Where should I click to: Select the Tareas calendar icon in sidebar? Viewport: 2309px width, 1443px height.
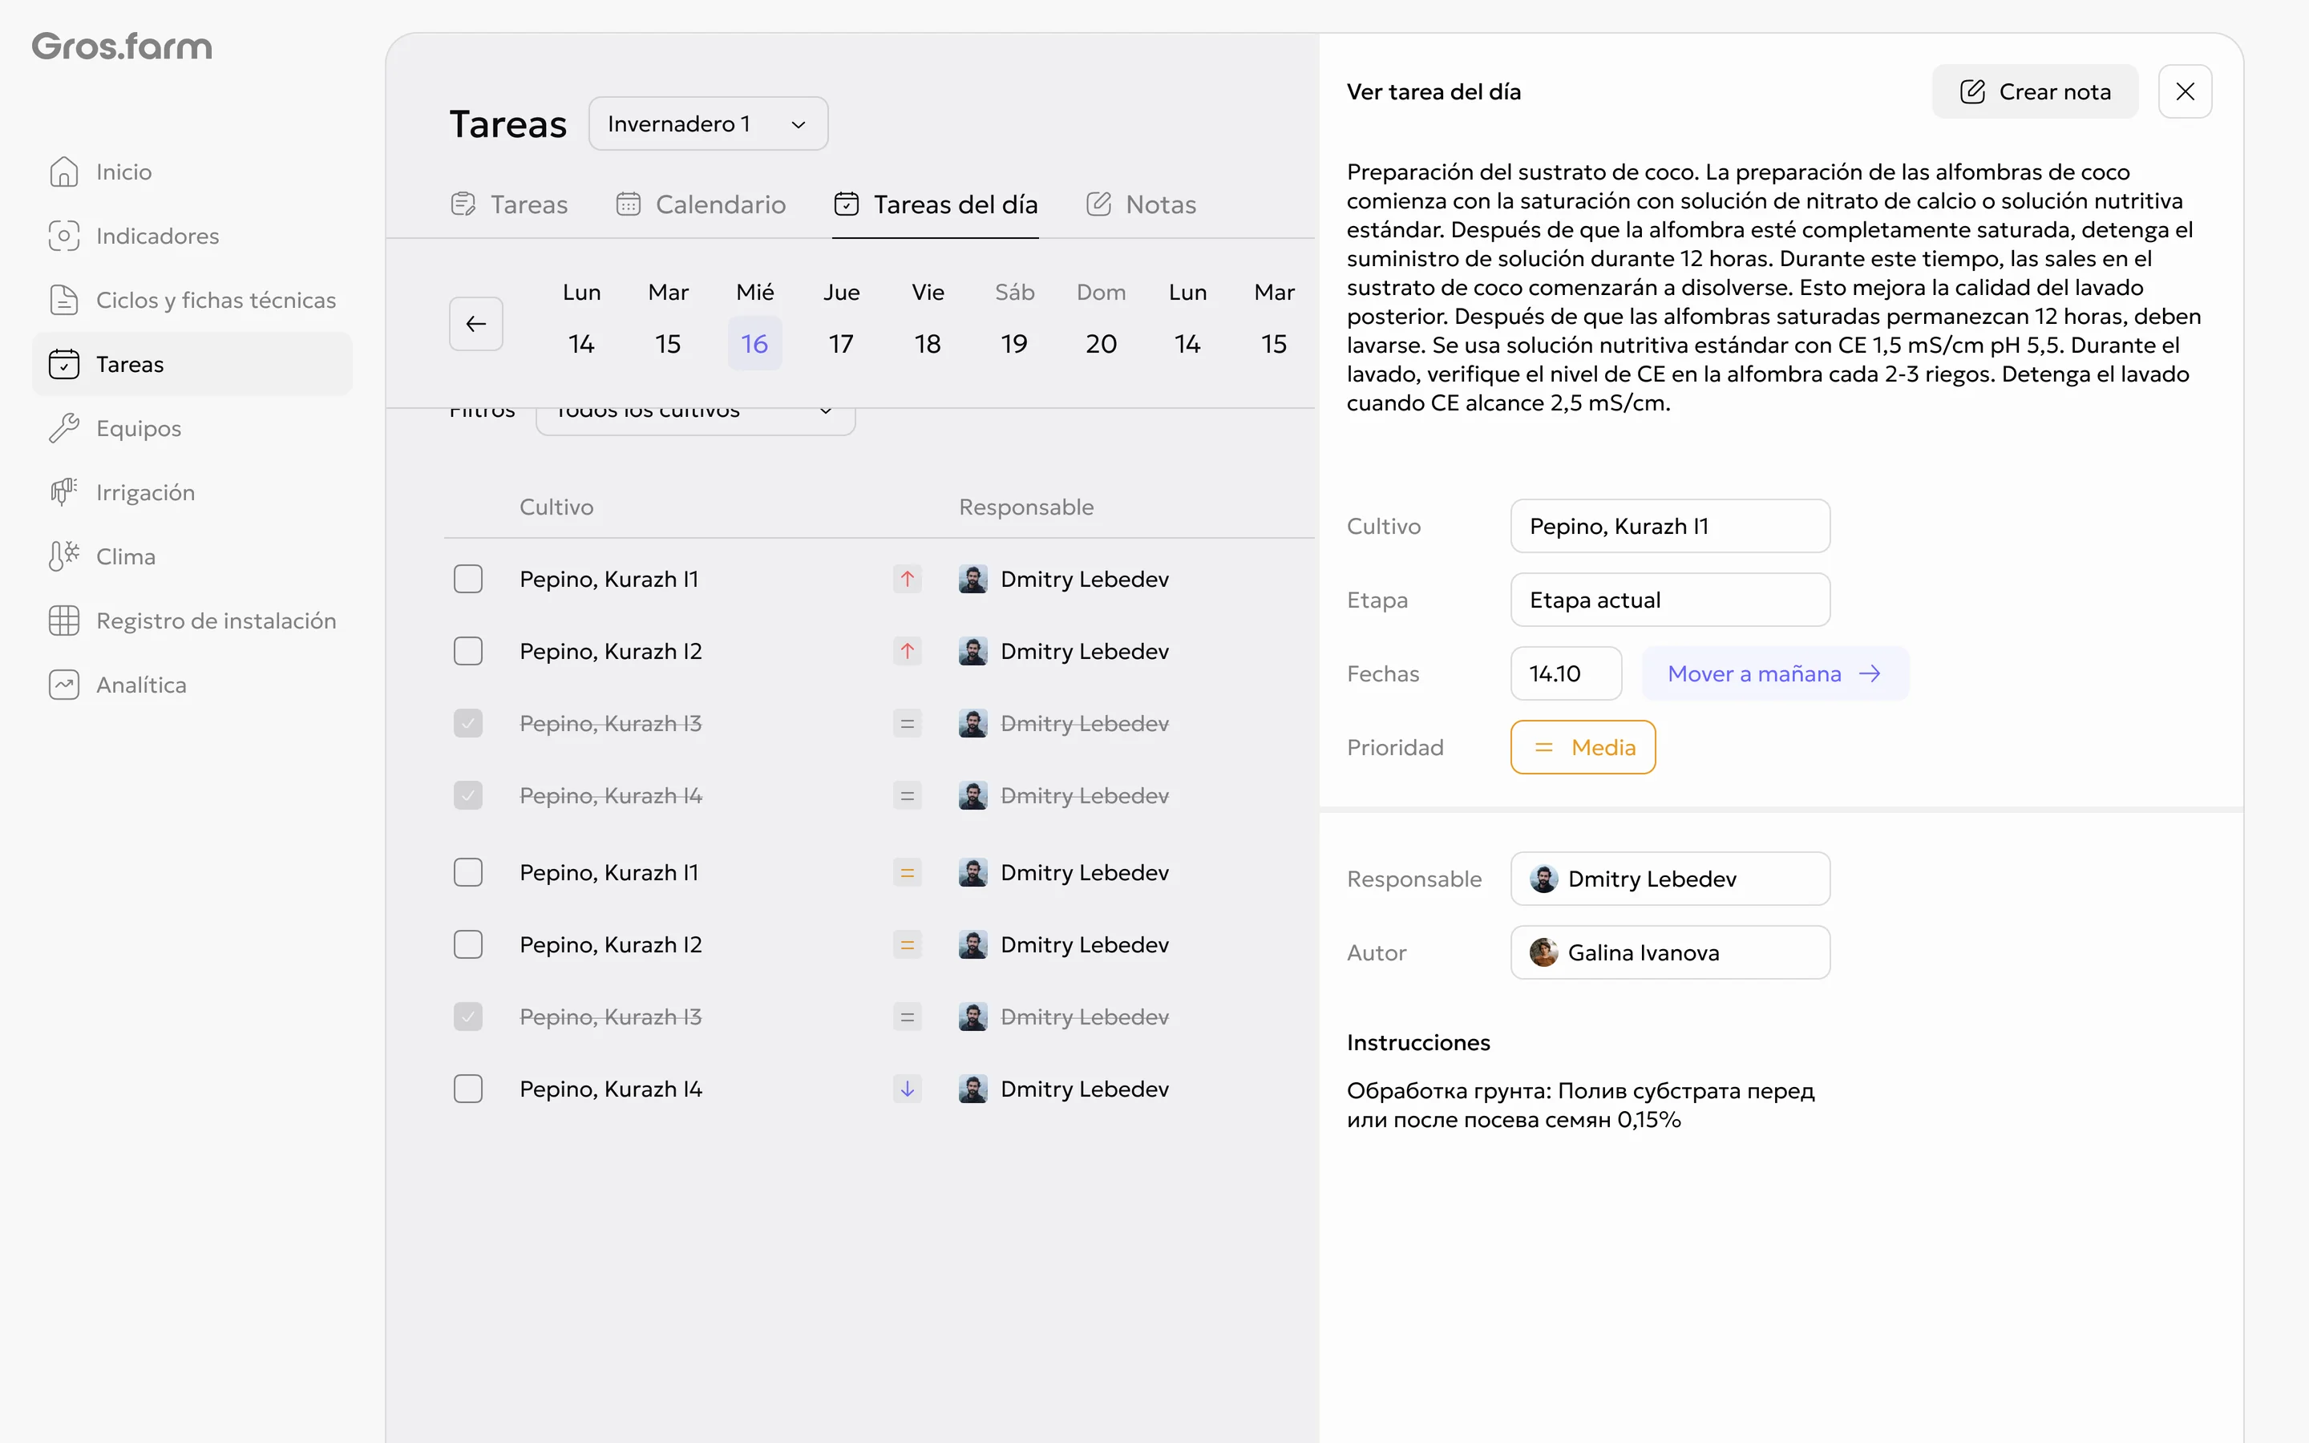point(64,364)
